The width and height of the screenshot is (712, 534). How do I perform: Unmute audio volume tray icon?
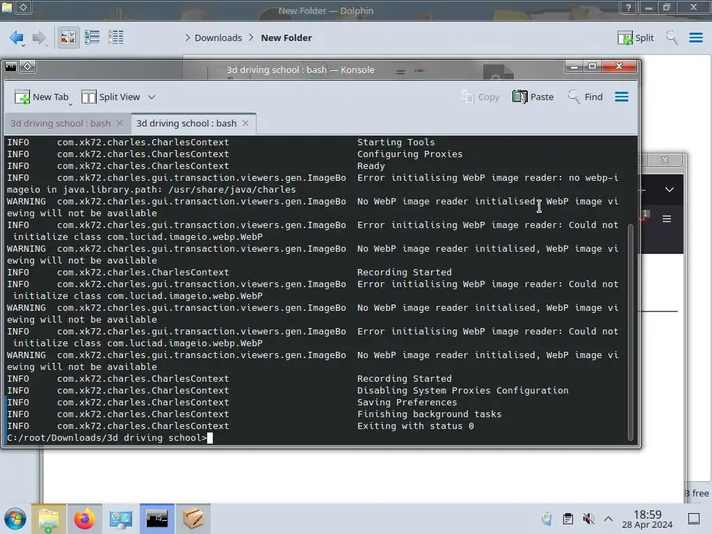(x=588, y=519)
